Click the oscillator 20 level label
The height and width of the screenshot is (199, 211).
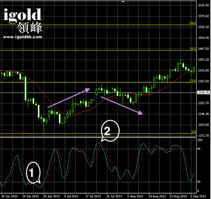click(199, 182)
